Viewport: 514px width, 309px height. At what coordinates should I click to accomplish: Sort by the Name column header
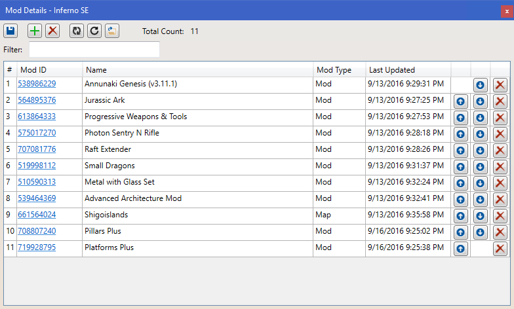tap(198, 69)
